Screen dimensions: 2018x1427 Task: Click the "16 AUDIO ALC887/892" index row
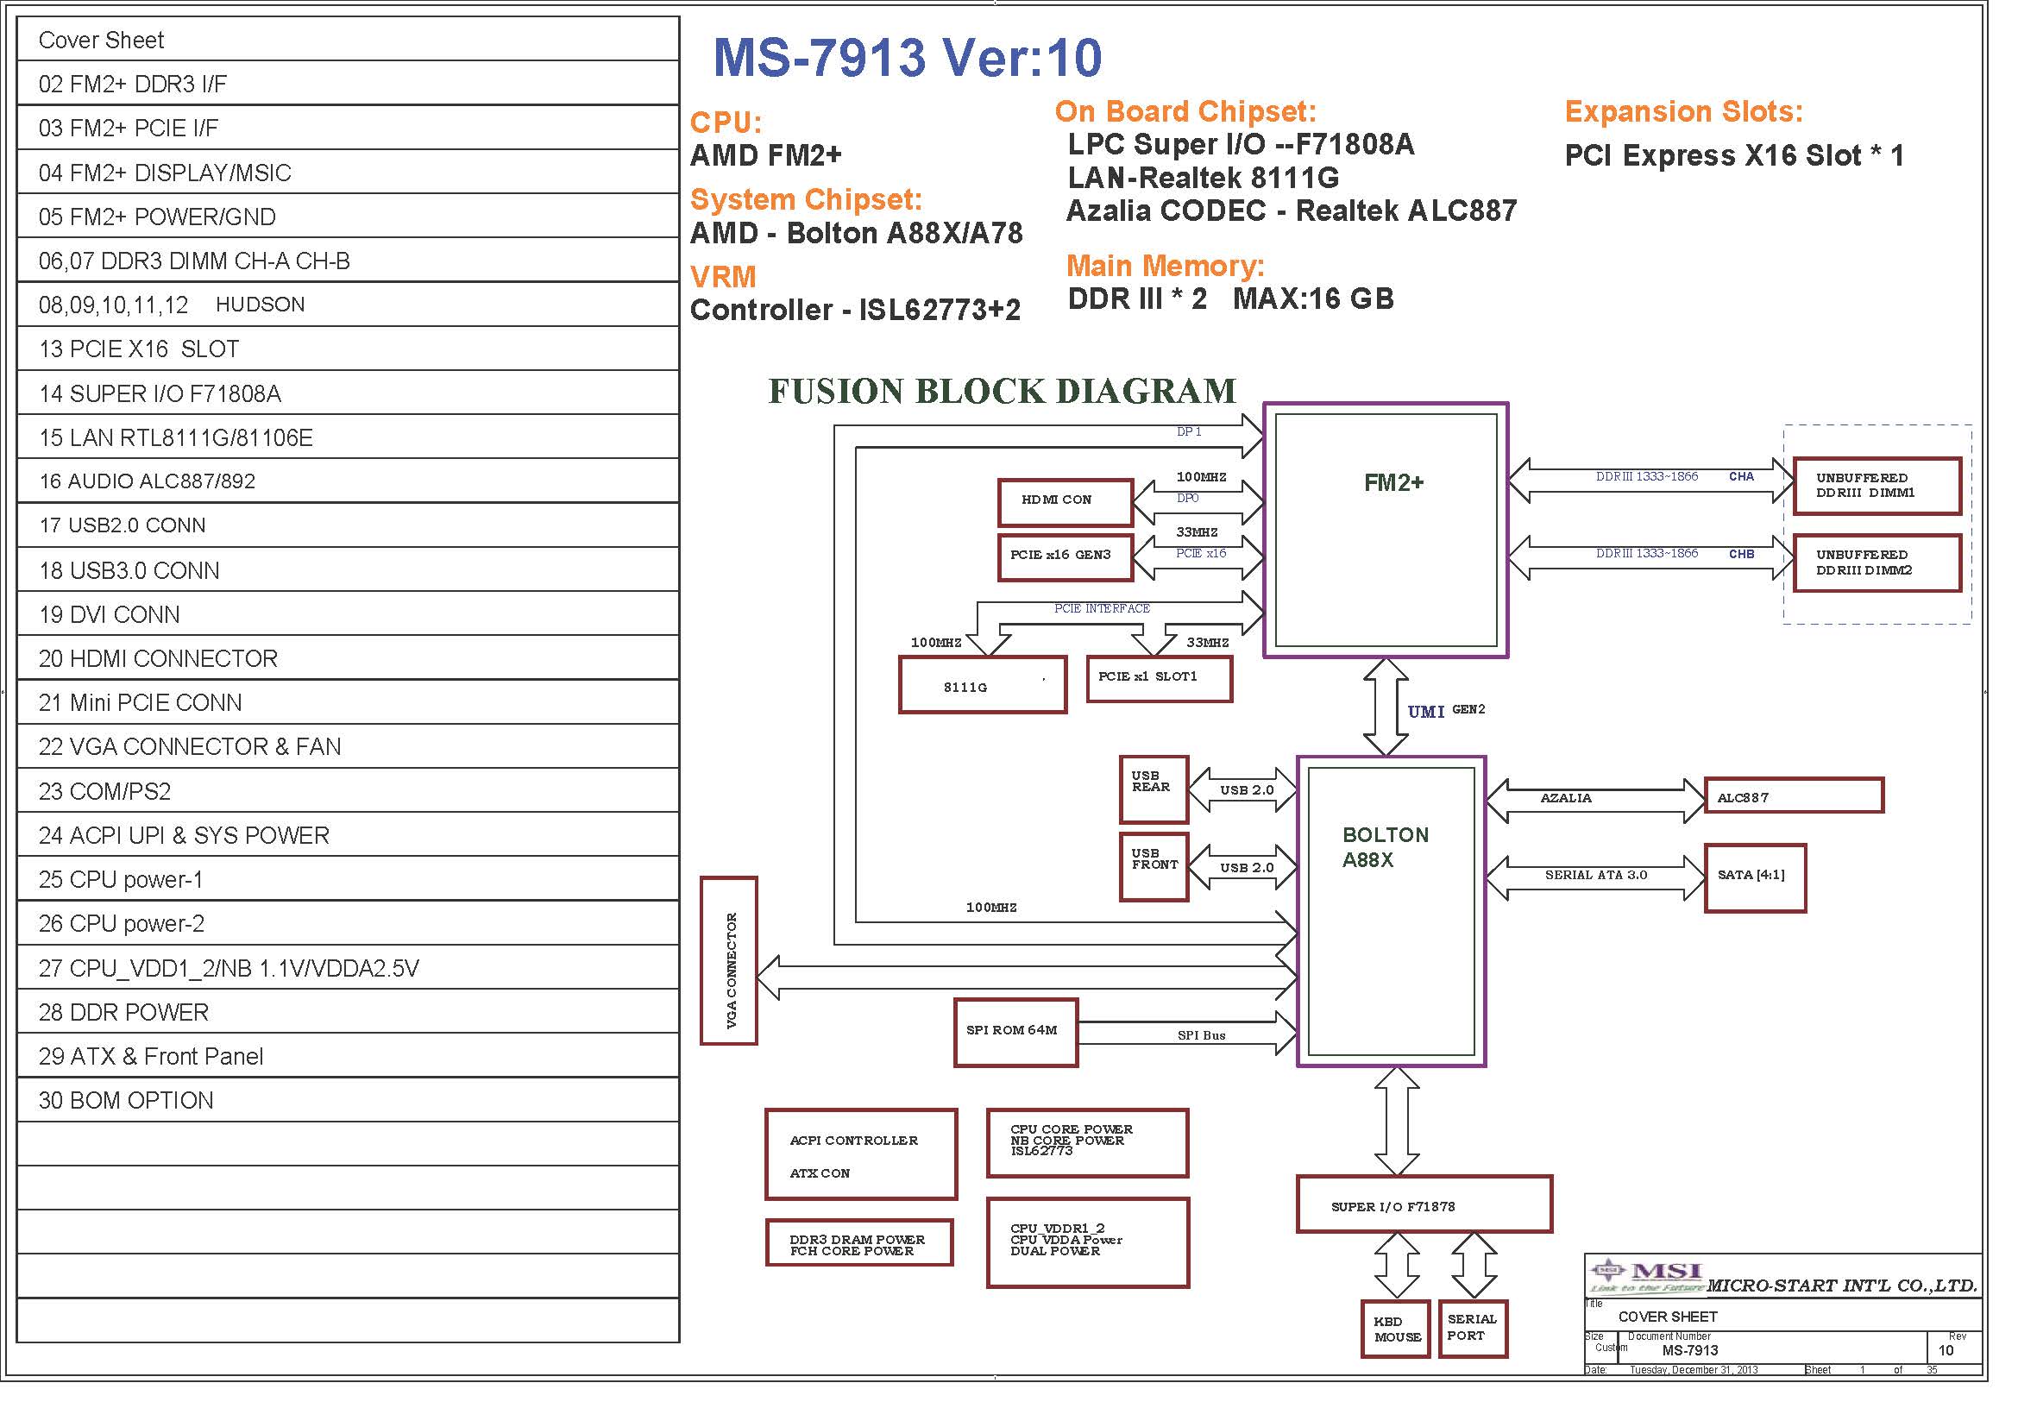(x=348, y=481)
